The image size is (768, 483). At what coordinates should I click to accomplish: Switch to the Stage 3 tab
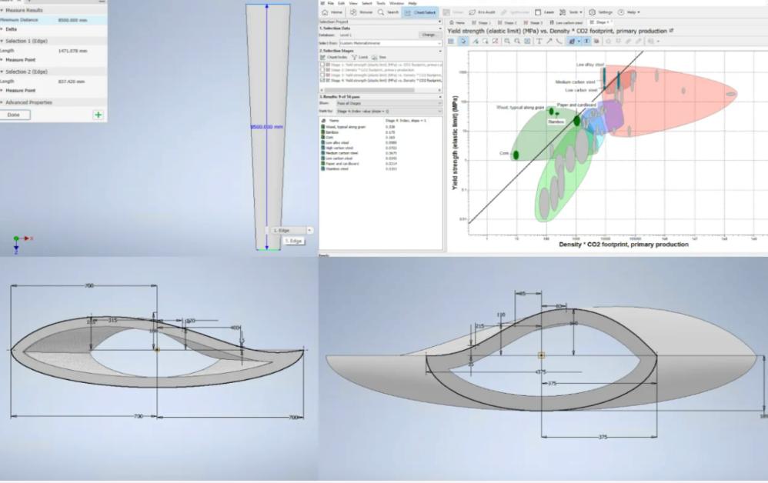click(532, 22)
